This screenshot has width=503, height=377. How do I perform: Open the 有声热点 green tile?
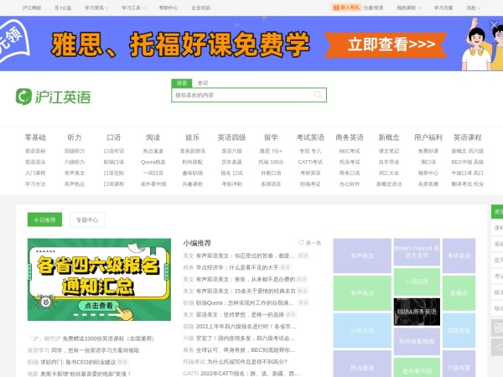[361, 293]
